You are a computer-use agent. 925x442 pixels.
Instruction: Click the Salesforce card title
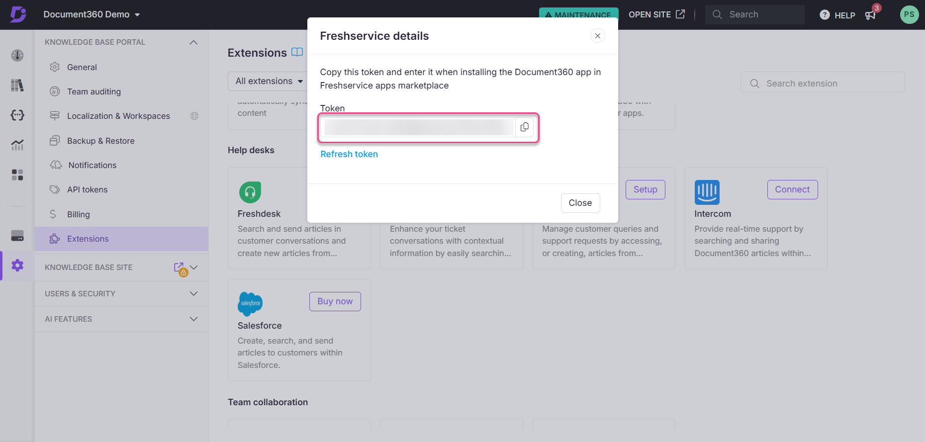click(x=260, y=326)
